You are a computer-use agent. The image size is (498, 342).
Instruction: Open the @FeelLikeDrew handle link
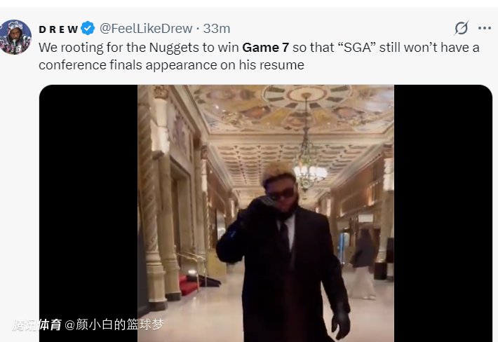click(146, 29)
